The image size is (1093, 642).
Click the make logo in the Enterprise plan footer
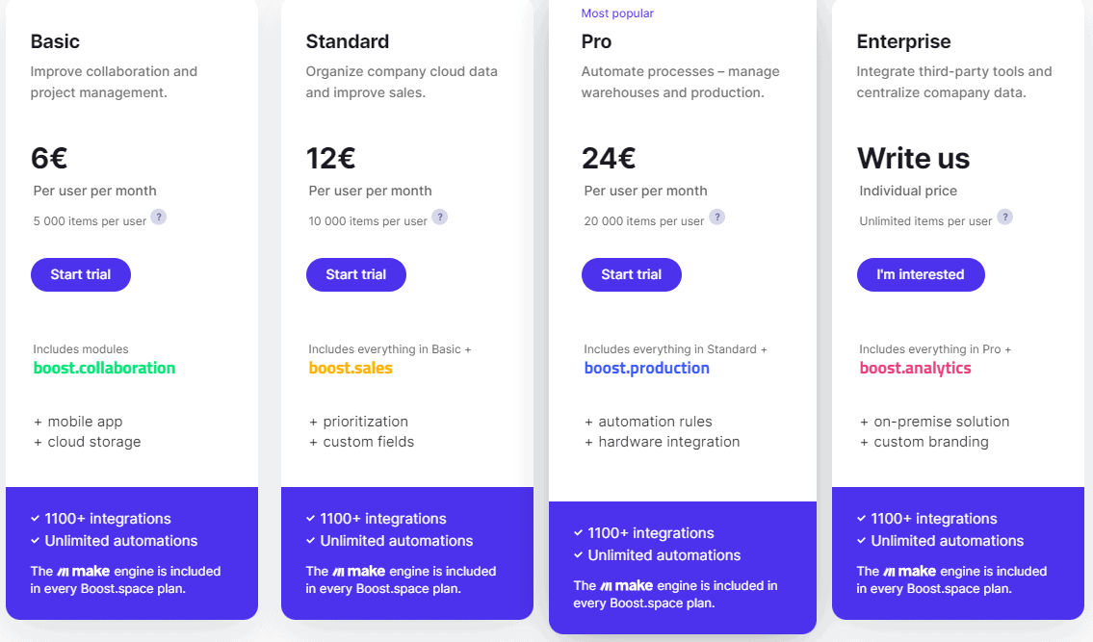(909, 571)
